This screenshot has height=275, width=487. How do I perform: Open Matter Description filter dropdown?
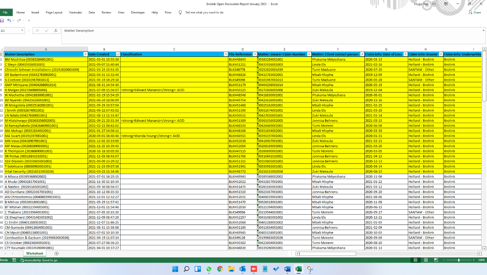click(x=86, y=54)
